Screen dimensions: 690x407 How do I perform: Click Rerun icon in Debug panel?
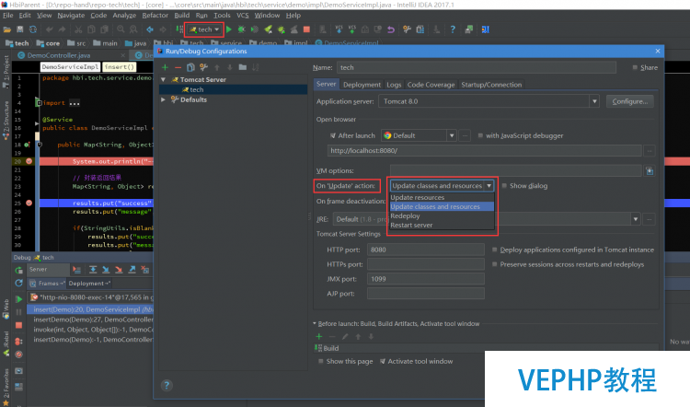[x=18, y=270]
